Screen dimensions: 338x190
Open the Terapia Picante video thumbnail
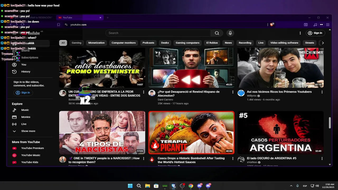point(191,132)
